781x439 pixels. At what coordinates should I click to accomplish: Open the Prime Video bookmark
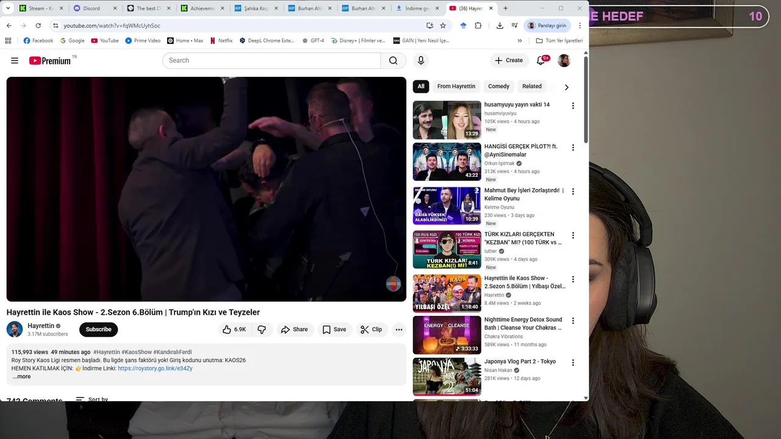click(143, 41)
